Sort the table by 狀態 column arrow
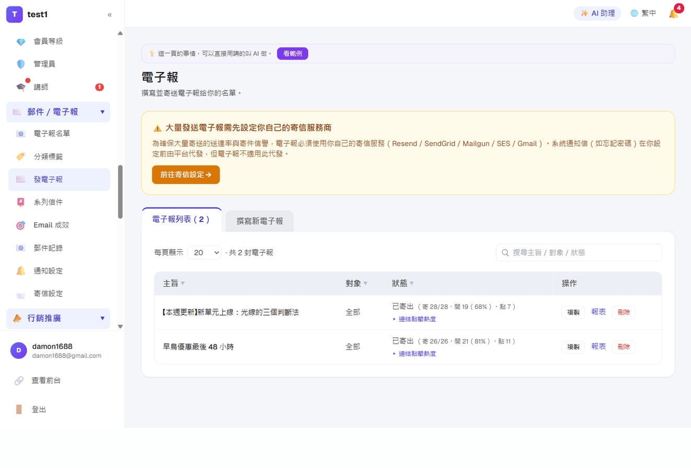This screenshot has width=691, height=468. [412, 284]
